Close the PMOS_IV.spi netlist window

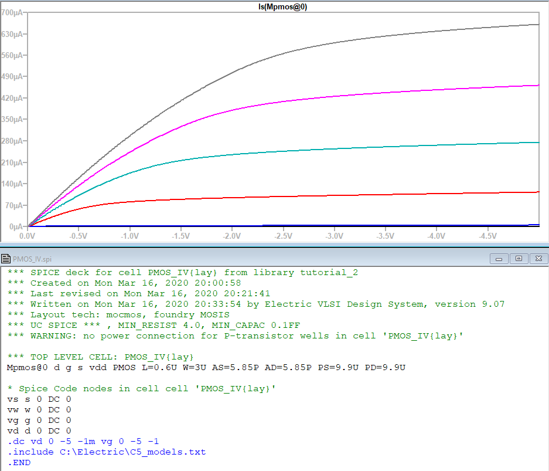click(539, 258)
